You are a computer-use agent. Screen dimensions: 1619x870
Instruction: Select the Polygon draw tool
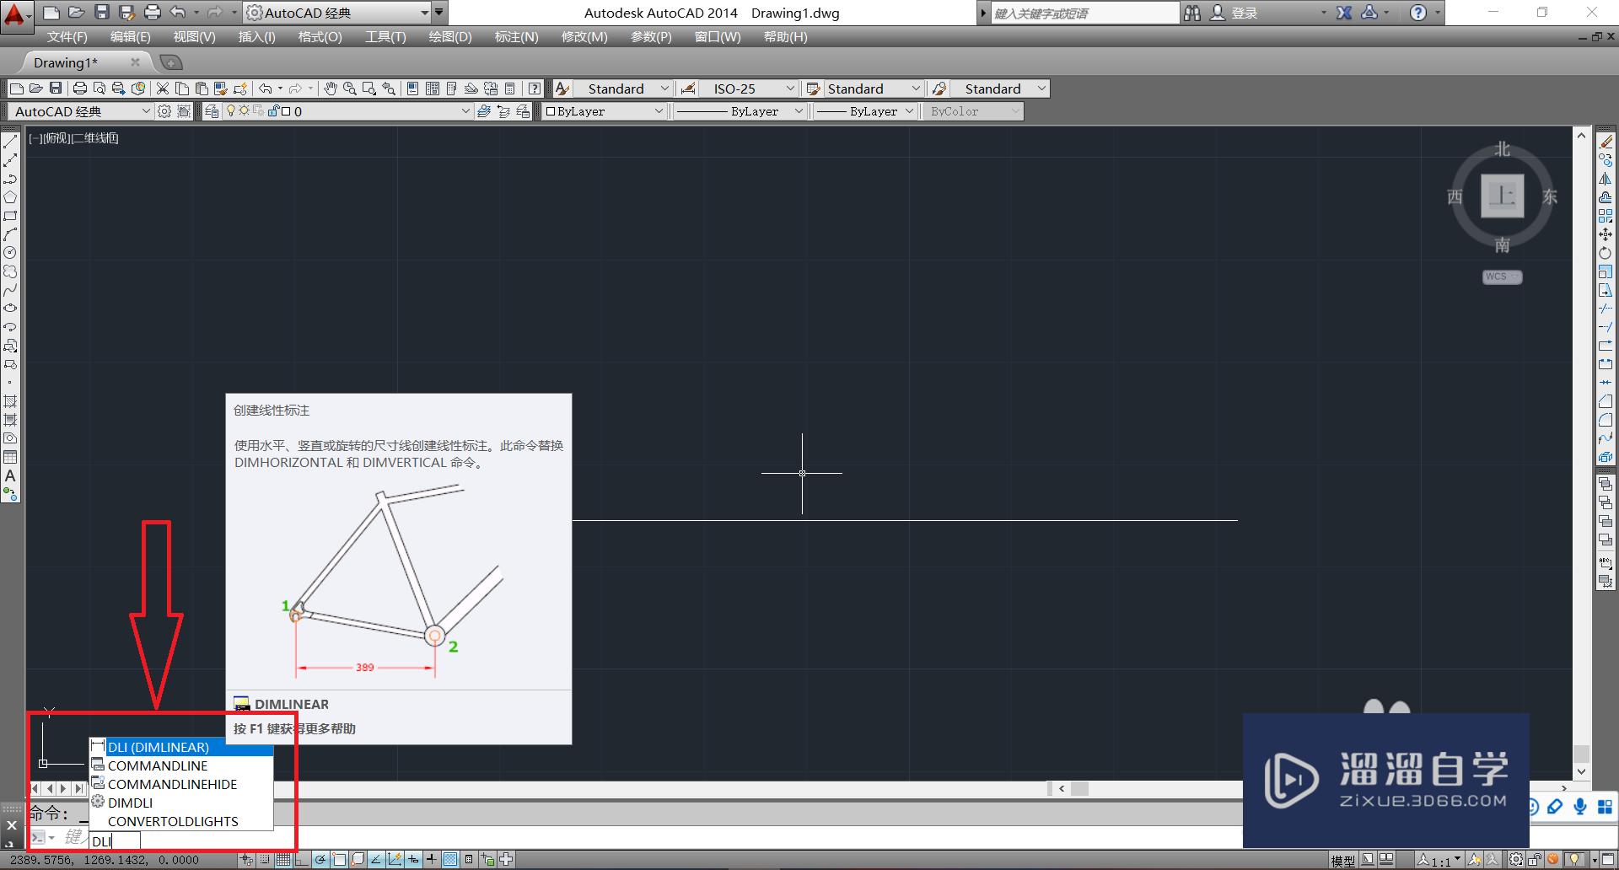point(10,197)
